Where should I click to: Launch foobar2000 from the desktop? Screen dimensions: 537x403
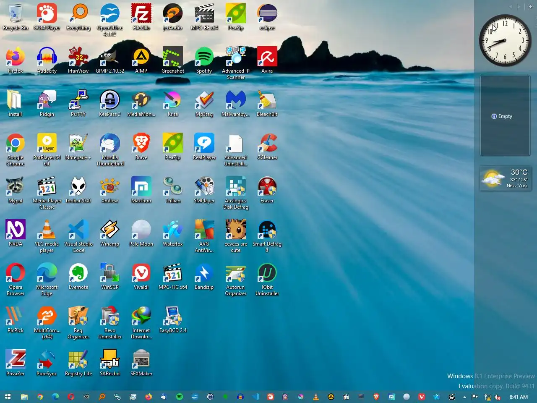click(x=78, y=190)
